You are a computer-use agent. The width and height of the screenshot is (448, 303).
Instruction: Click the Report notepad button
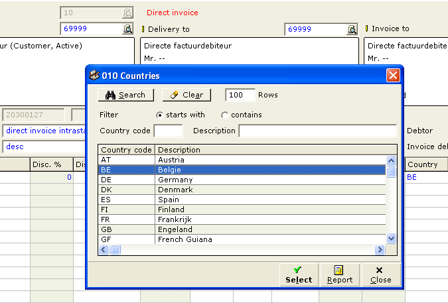click(x=340, y=274)
